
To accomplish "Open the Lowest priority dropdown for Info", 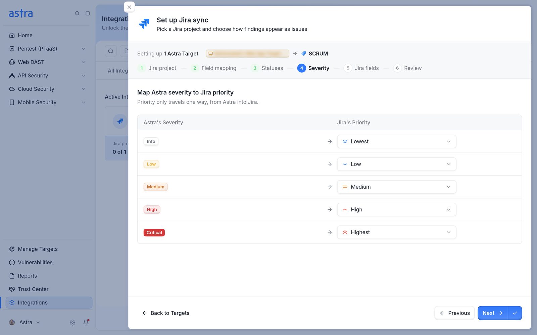I will point(397,141).
